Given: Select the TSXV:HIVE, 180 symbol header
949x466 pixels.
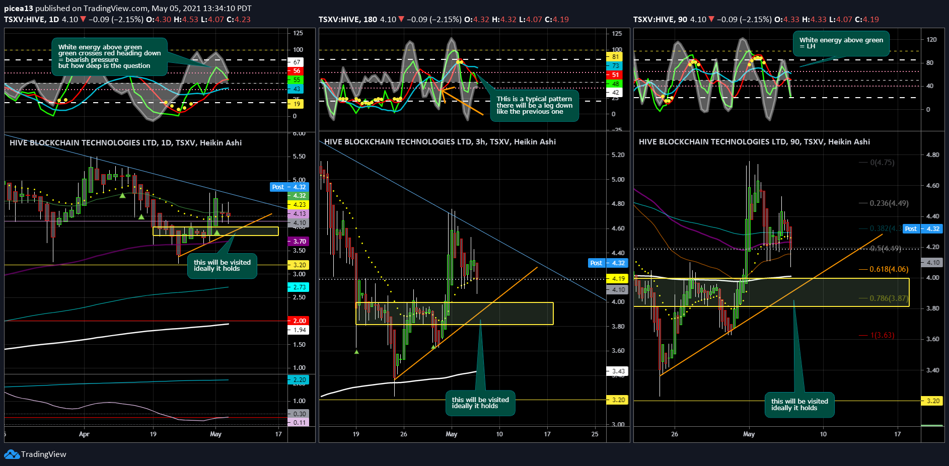Looking at the screenshot, I should [348, 20].
